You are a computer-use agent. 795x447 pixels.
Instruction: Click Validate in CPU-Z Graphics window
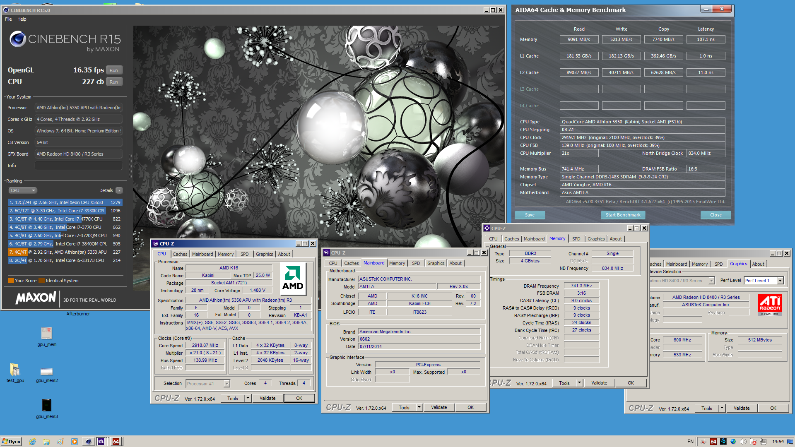click(742, 408)
